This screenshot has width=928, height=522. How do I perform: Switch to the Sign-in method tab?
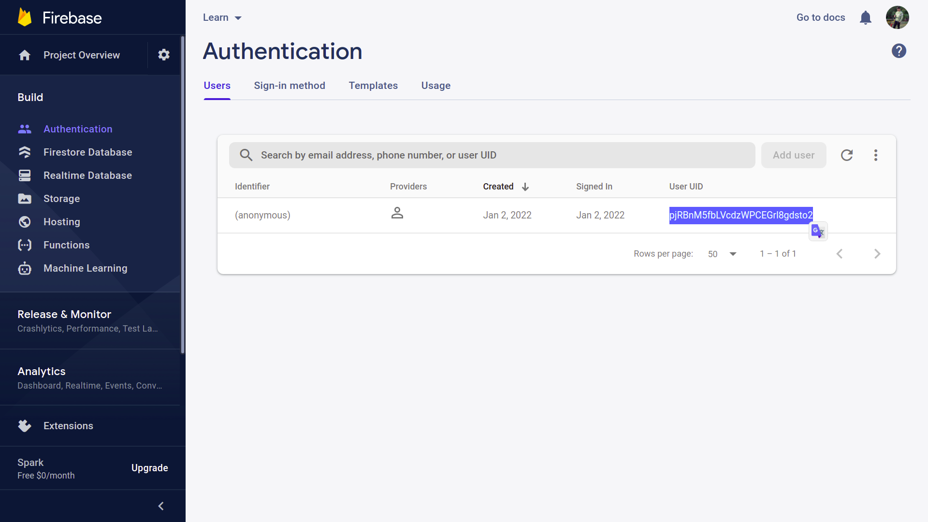click(290, 86)
